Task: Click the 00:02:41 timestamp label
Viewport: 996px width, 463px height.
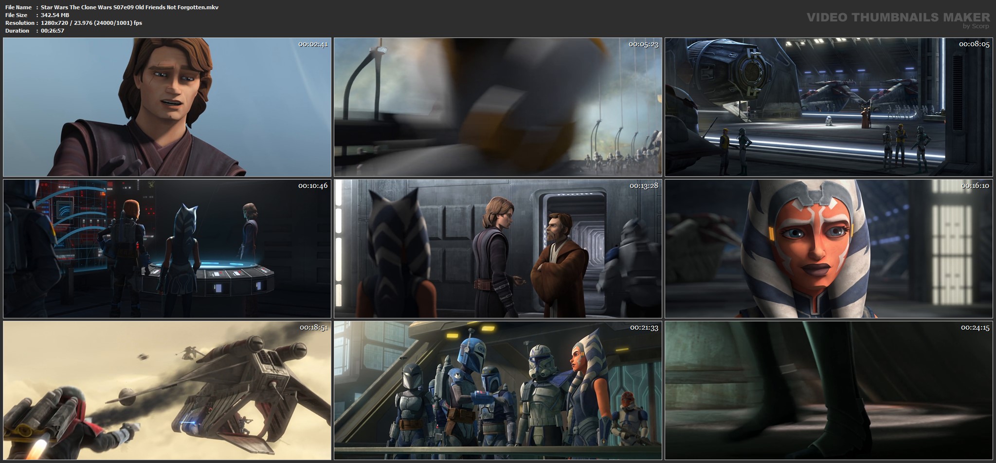Action: coord(313,44)
